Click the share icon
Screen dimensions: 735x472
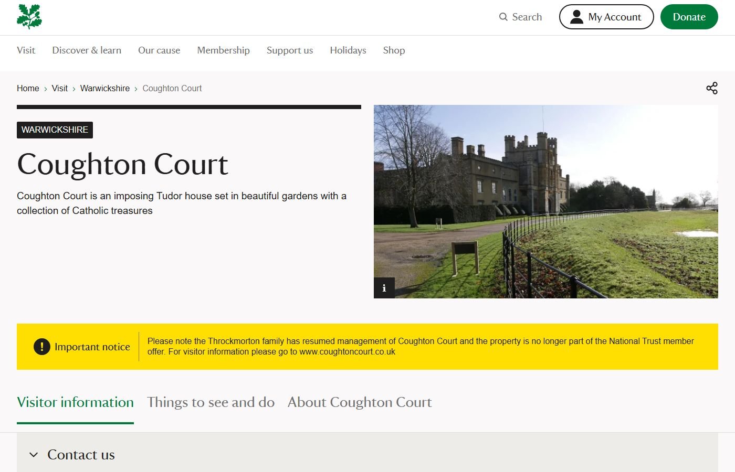(712, 88)
